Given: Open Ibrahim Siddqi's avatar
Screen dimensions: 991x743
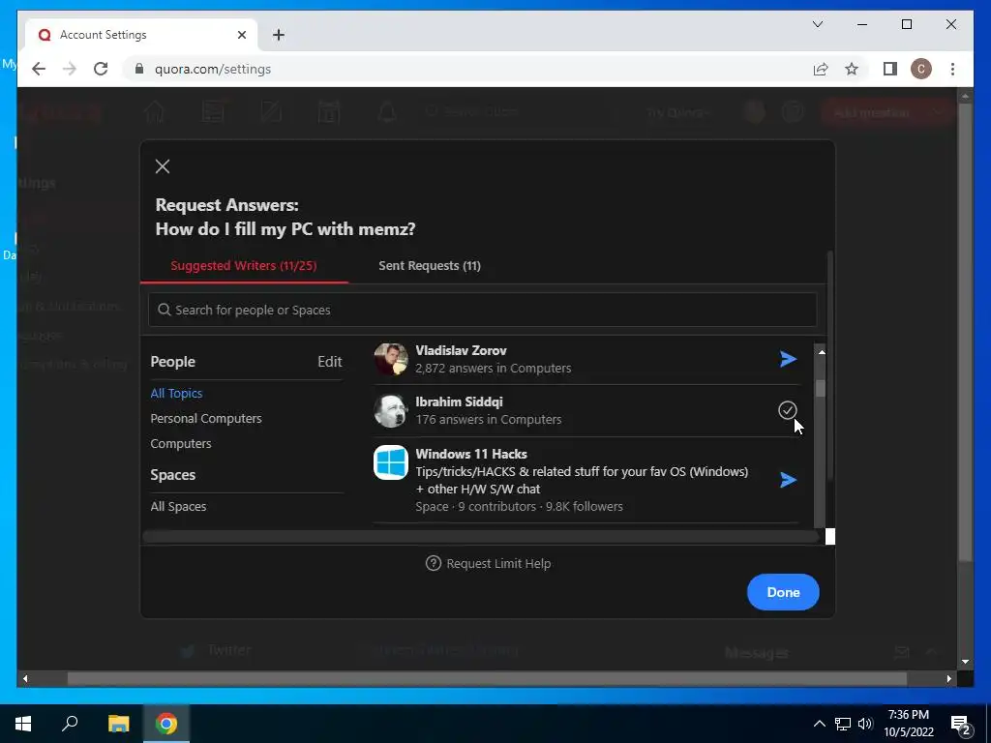Looking at the screenshot, I should (391, 410).
